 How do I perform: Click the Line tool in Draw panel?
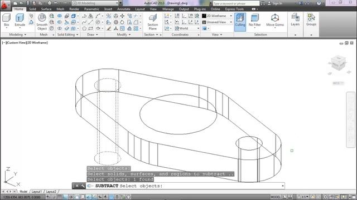90,22
